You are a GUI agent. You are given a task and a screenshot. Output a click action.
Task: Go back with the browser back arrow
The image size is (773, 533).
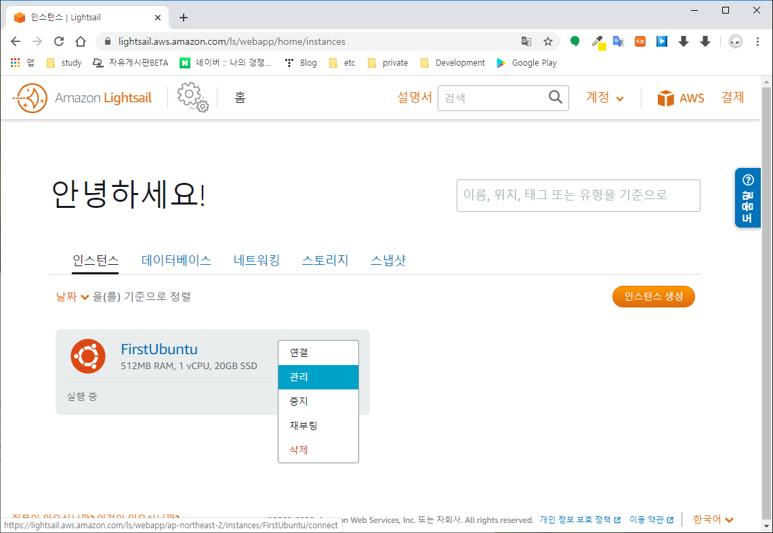point(16,41)
